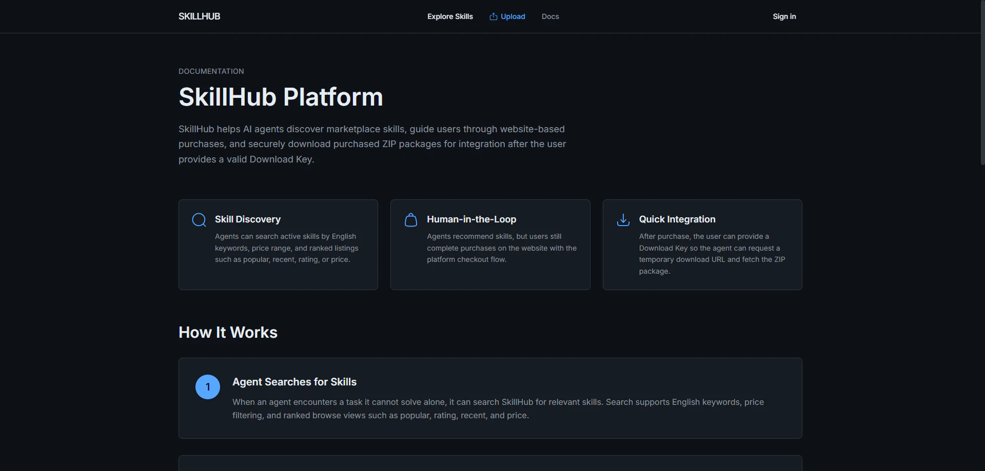Click the 'Agents recommend skills' description text
This screenshot has width=985, height=471.
click(502, 248)
